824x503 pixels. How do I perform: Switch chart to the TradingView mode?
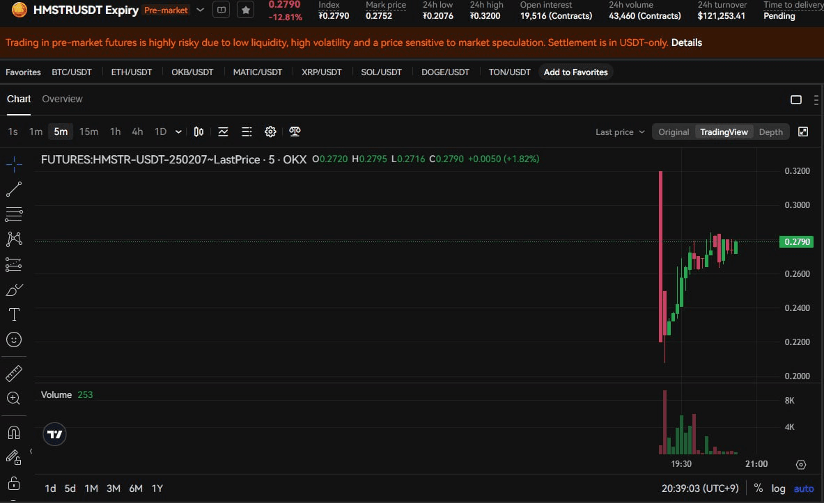click(x=723, y=131)
